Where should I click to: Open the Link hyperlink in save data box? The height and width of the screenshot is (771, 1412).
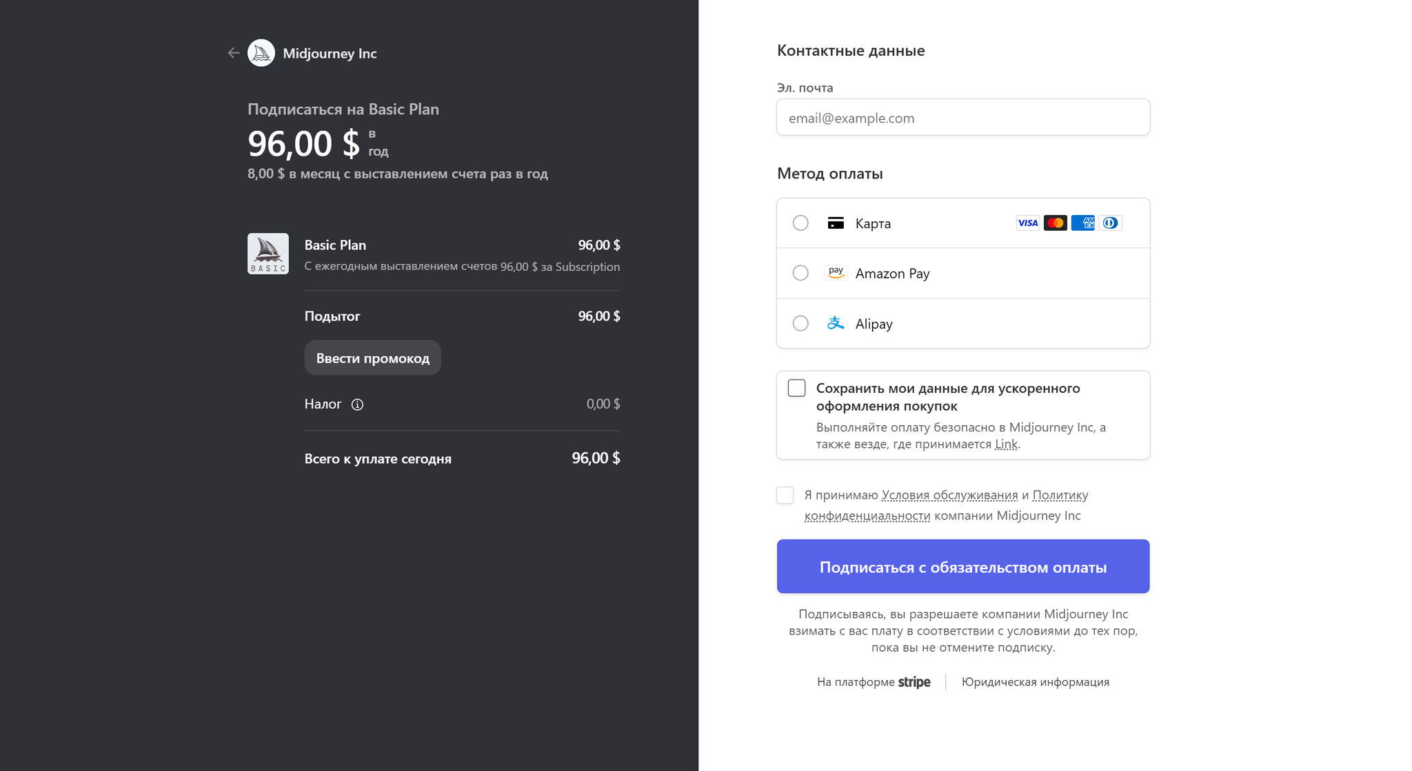[x=1006, y=444]
